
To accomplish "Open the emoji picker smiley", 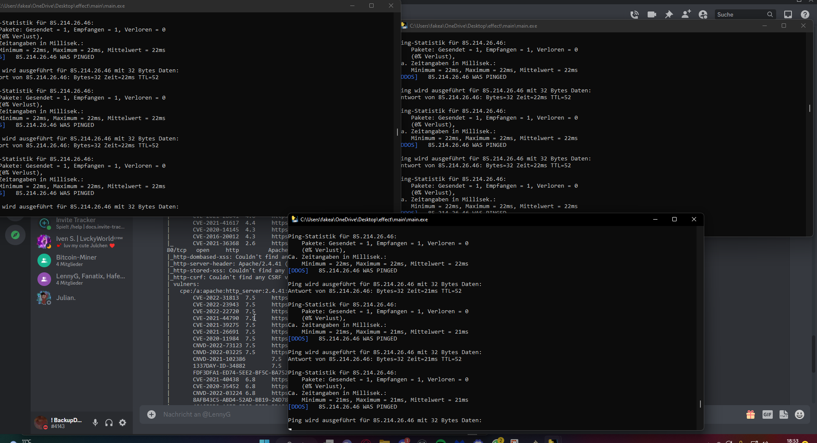I will pyautogui.click(x=800, y=414).
